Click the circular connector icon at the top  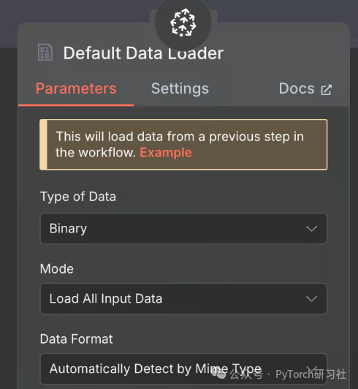183,23
